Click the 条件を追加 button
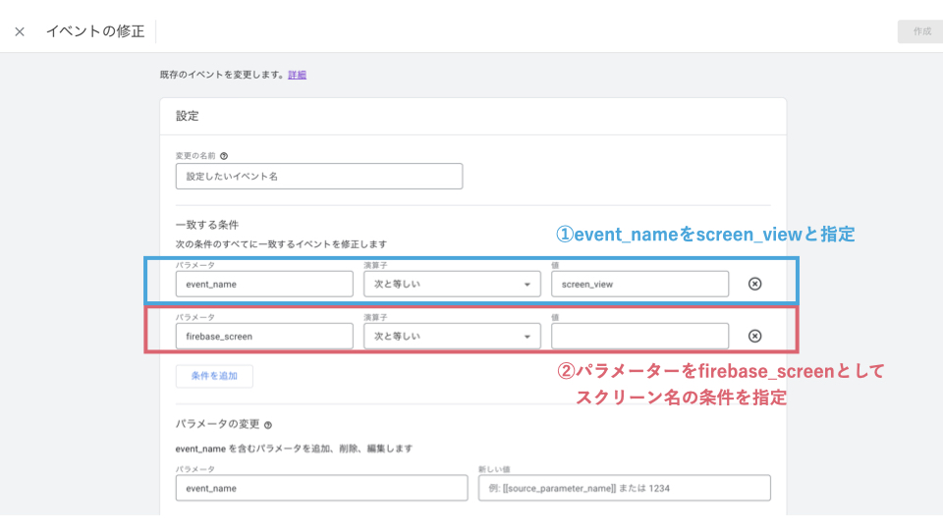Image resolution: width=943 pixels, height=530 pixels. (x=214, y=376)
